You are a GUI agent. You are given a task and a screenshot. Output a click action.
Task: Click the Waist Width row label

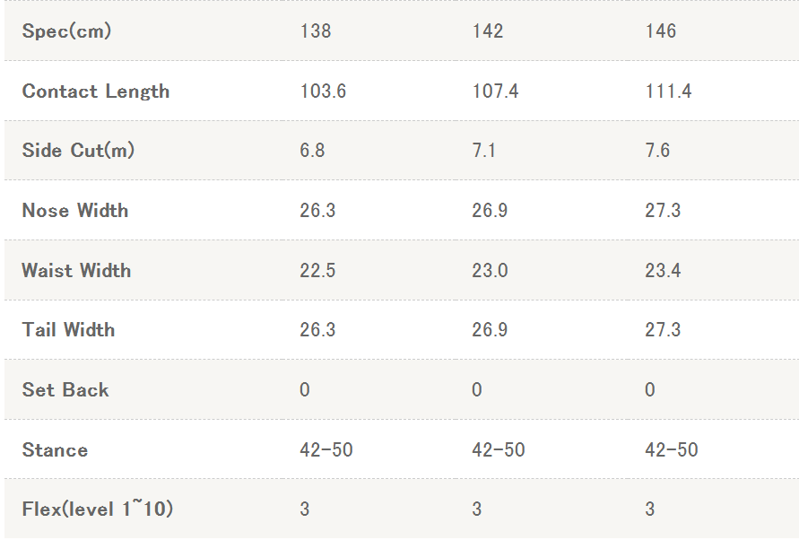[x=76, y=271]
